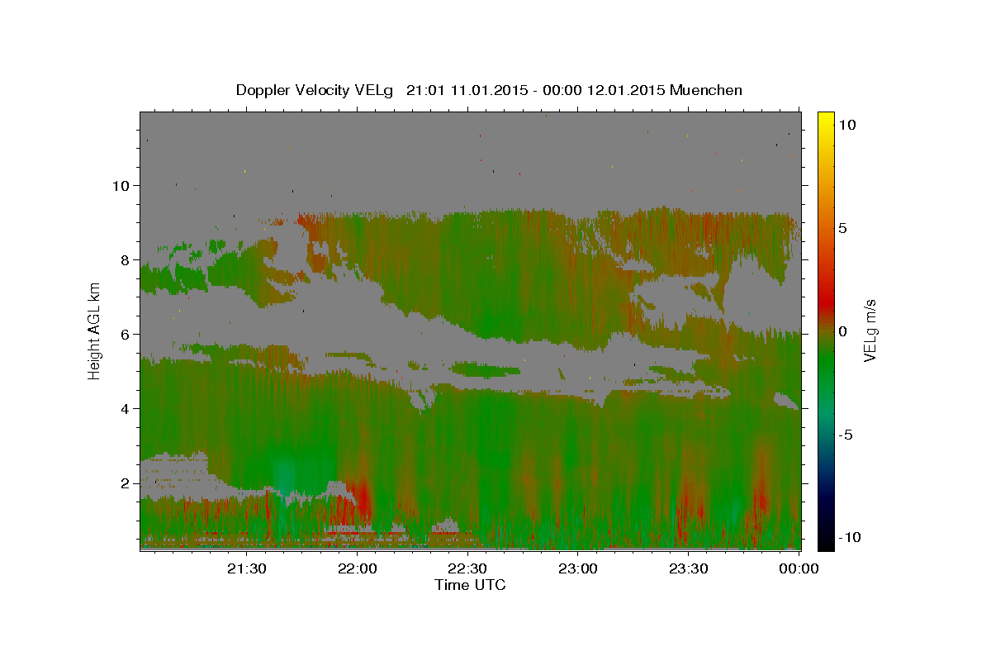Screen dimensions: 991x661
Task: Click the height axis label 4
Action: pyautogui.click(x=126, y=409)
